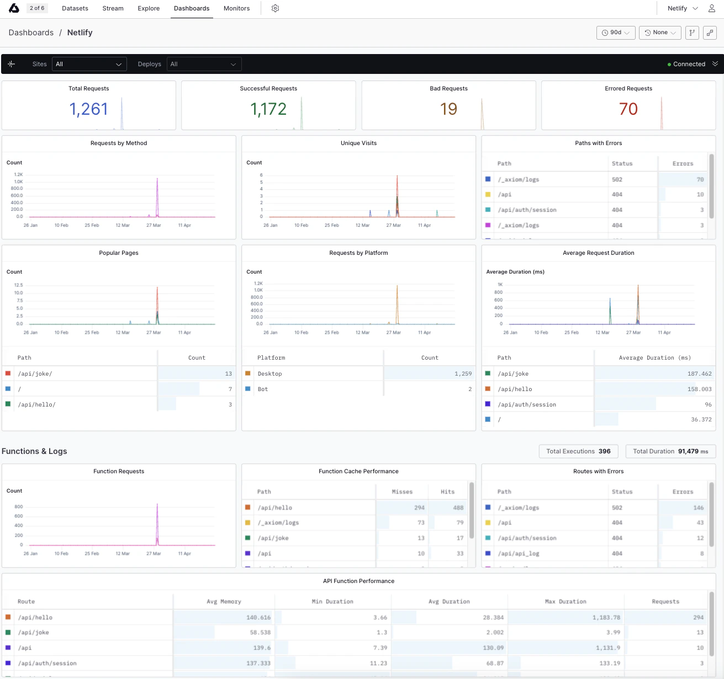724x679 pixels.
Task: Collapse the Connected status chevron
Action: pos(715,64)
